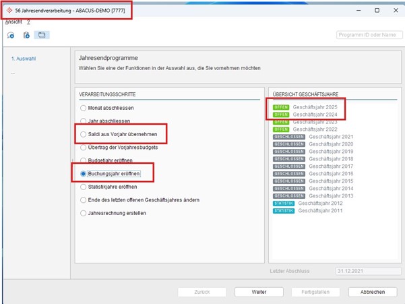Click the red Abacus logo in title bar
Screen dimensions: 405x304
[x=9, y=10]
